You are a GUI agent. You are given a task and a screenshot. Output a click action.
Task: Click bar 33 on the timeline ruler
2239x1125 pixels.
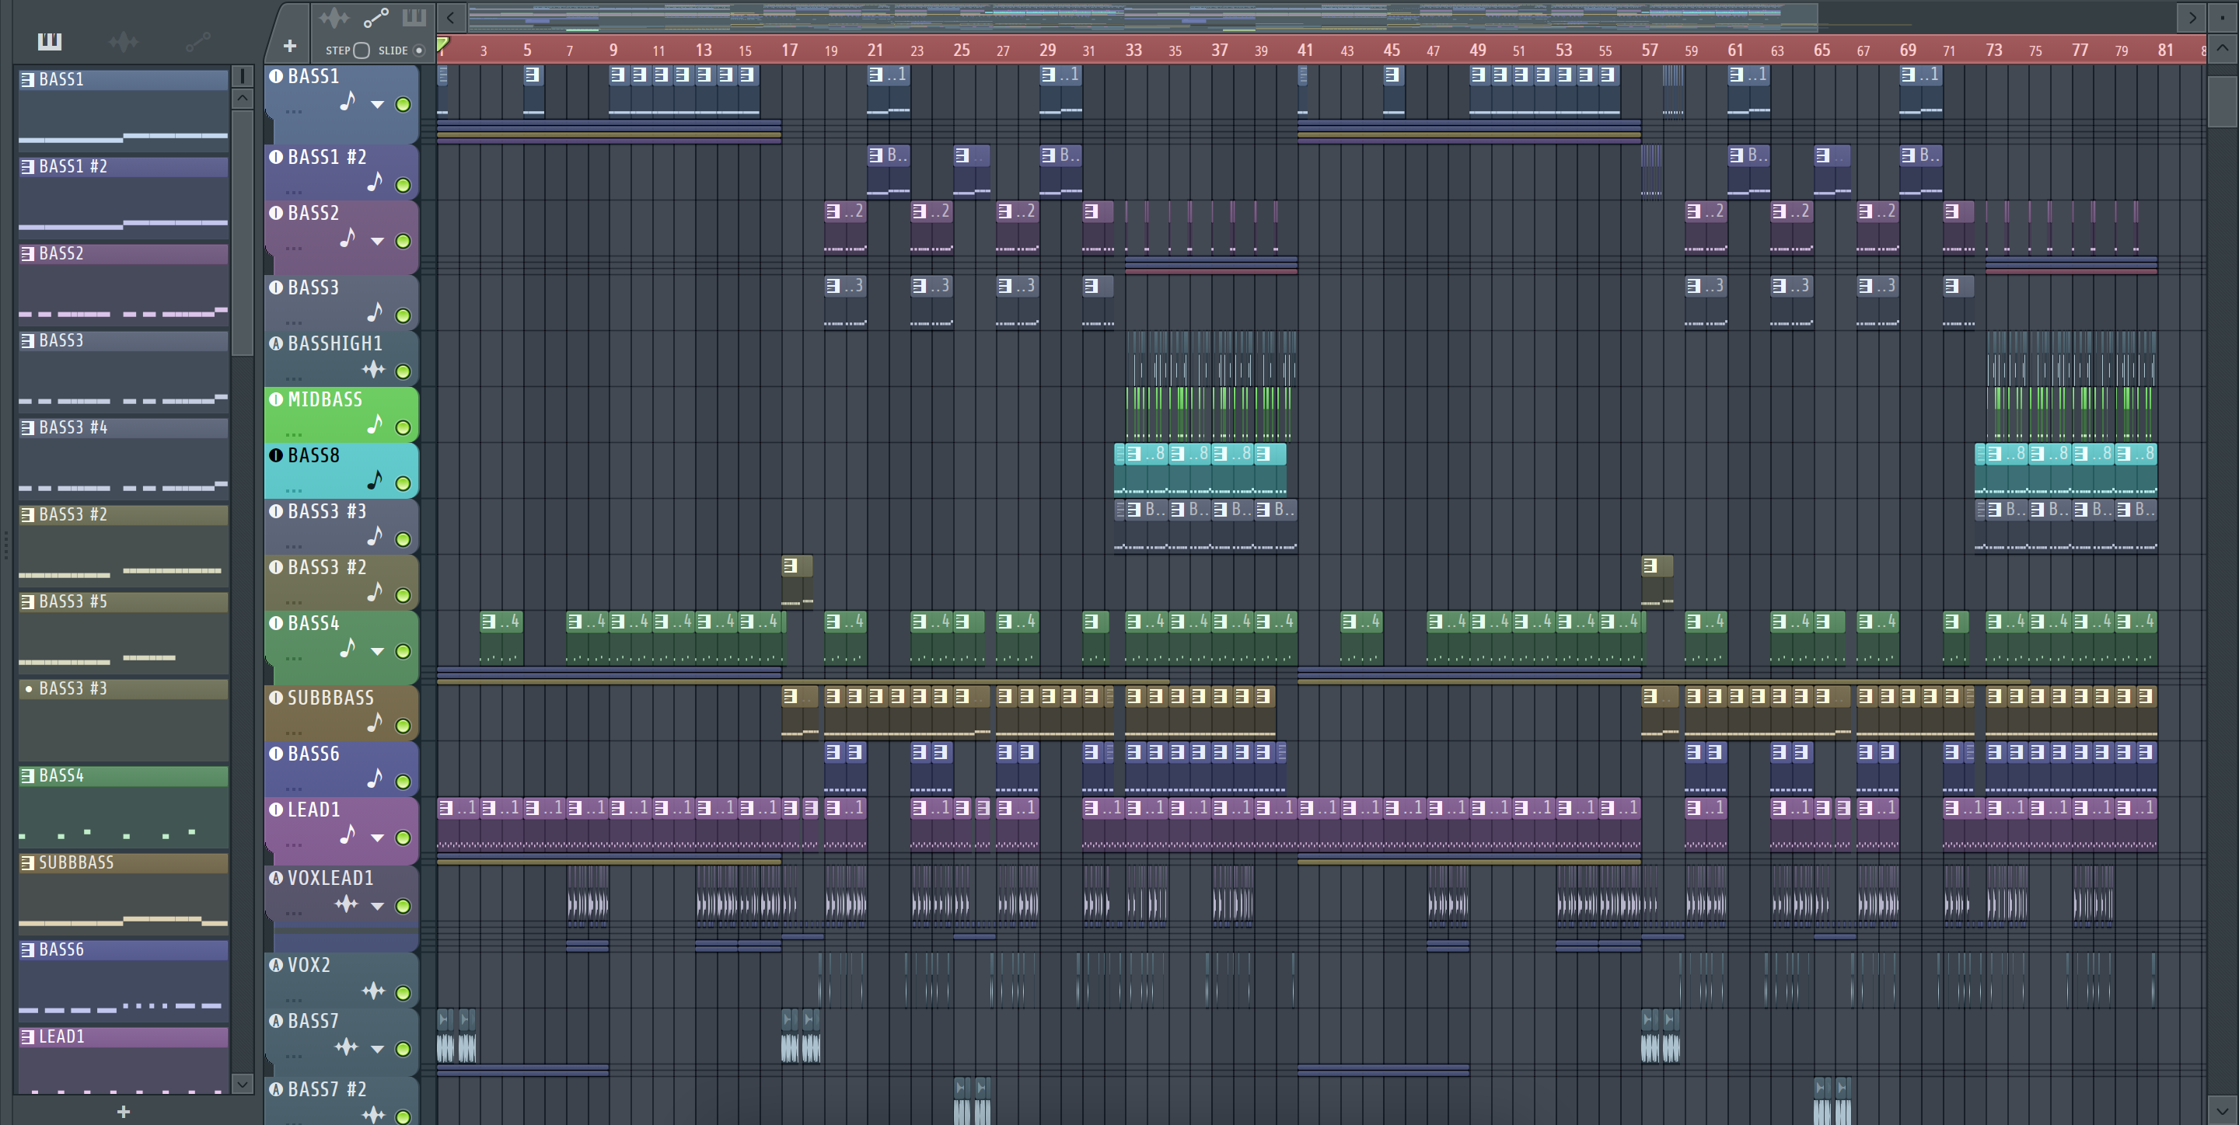point(1133,51)
